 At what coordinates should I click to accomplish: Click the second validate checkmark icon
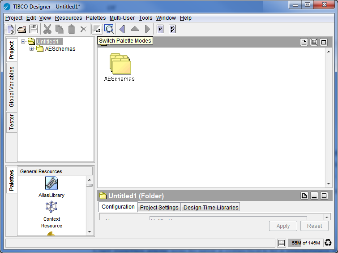coord(172,29)
